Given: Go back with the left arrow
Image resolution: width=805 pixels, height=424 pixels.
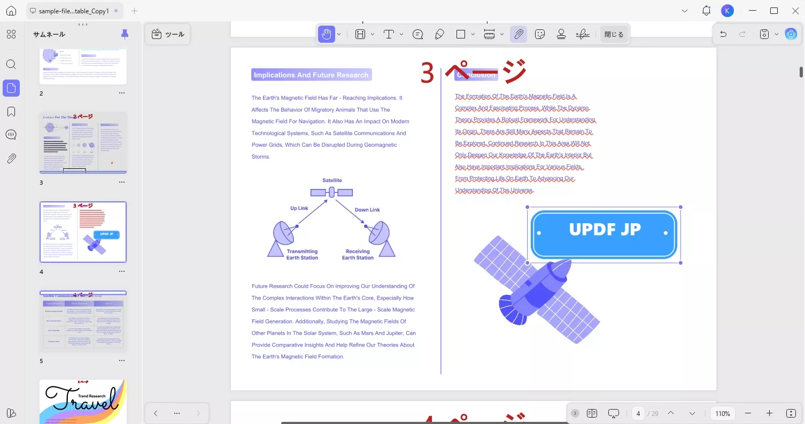Looking at the screenshot, I should [x=156, y=413].
